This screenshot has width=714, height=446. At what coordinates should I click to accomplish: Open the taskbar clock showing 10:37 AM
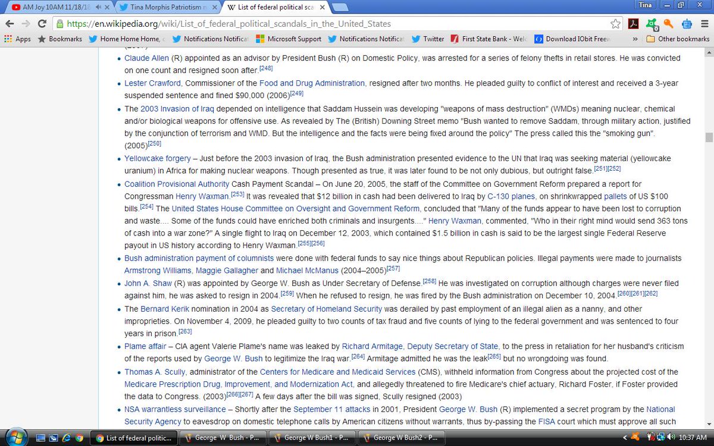point(693,438)
